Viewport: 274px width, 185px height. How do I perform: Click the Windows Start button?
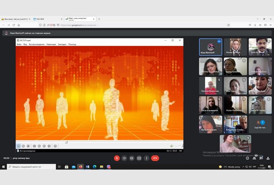coord(4,166)
